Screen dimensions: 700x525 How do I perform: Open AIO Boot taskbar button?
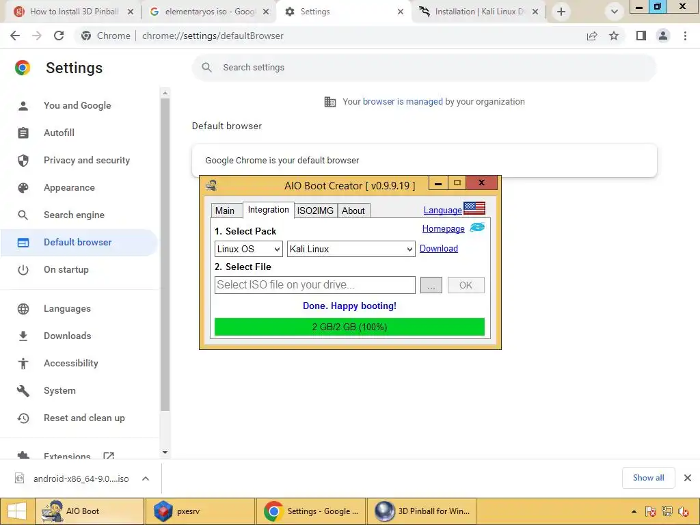(x=90, y=511)
